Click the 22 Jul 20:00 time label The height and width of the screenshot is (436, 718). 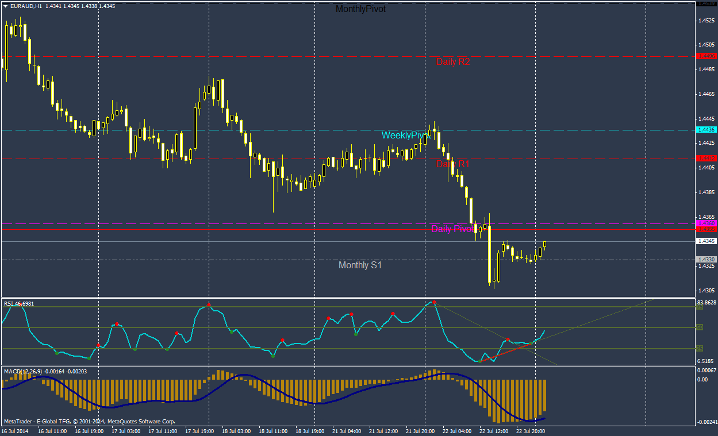coord(531,430)
